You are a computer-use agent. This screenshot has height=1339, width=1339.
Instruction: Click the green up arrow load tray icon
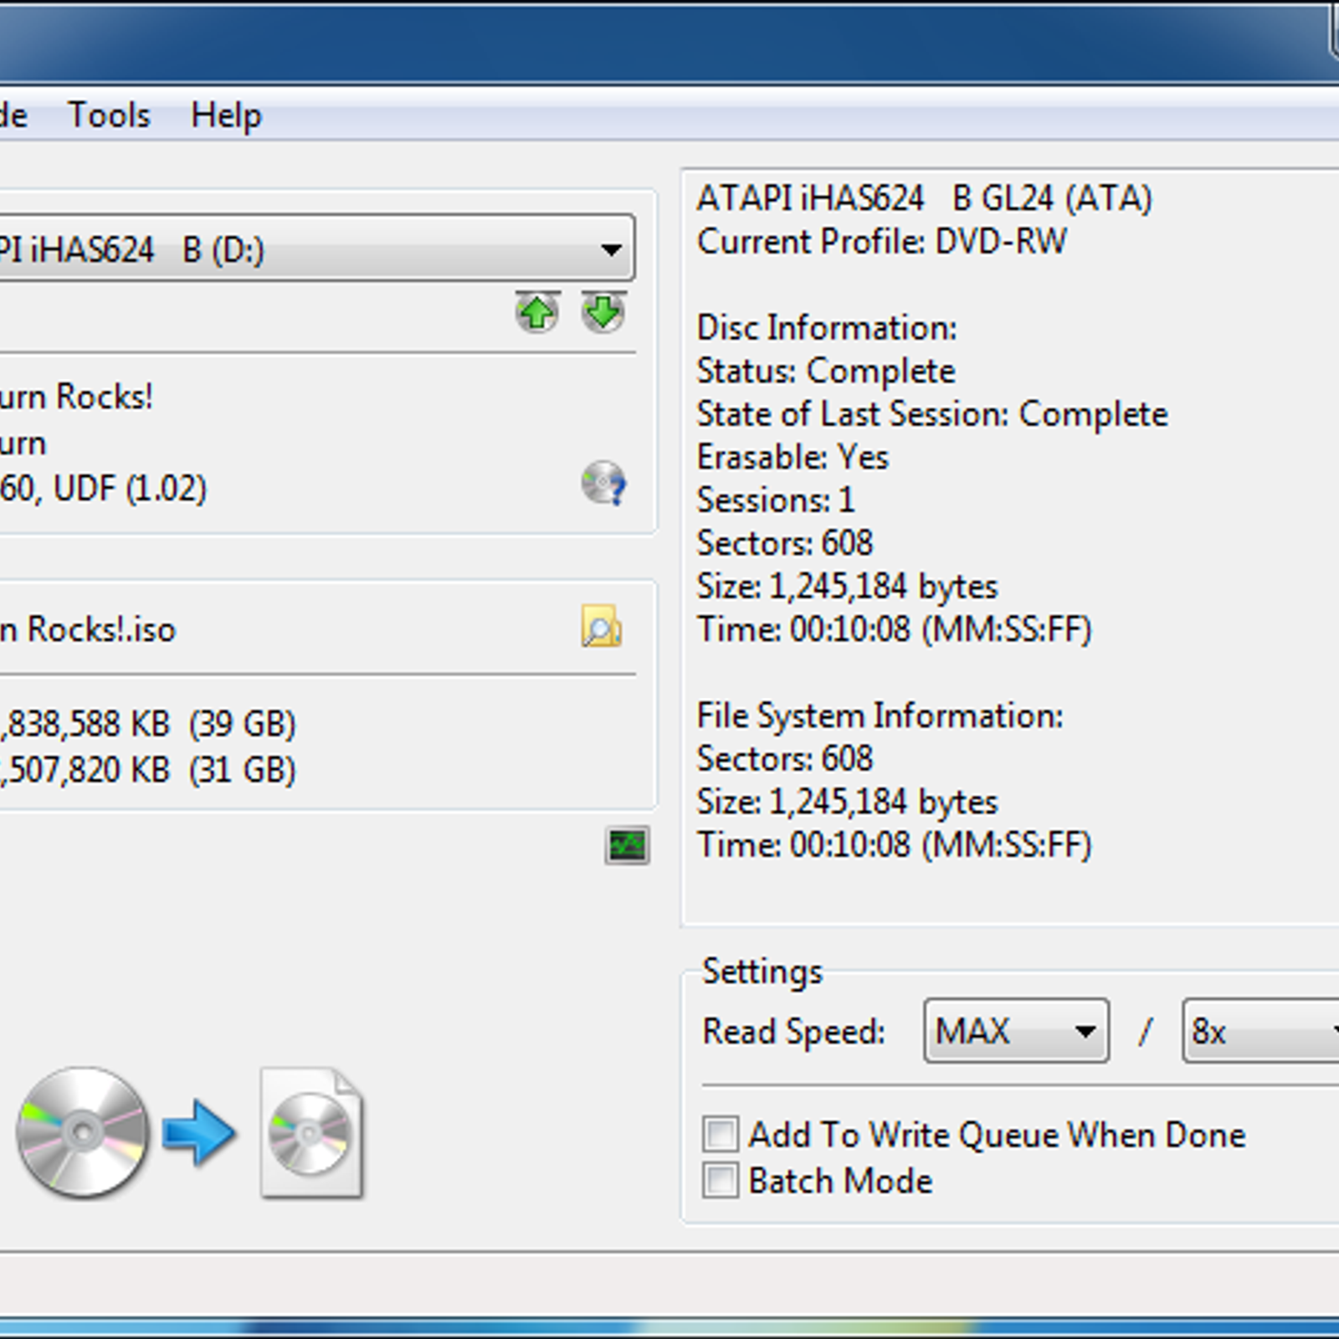(x=537, y=312)
